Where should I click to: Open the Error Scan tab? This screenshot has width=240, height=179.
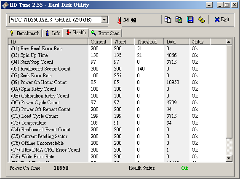click(x=105, y=33)
